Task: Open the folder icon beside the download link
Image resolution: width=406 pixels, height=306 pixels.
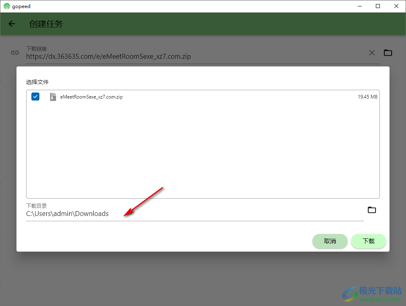Action: coord(388,53)
